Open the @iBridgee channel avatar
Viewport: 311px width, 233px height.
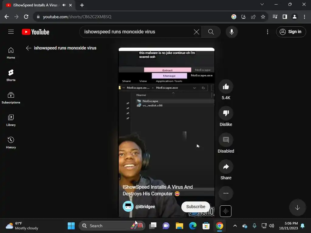[128, 206]
